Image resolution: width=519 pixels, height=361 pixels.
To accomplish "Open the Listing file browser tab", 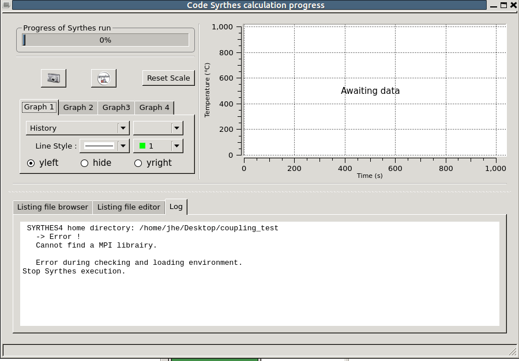I will 52,207.
